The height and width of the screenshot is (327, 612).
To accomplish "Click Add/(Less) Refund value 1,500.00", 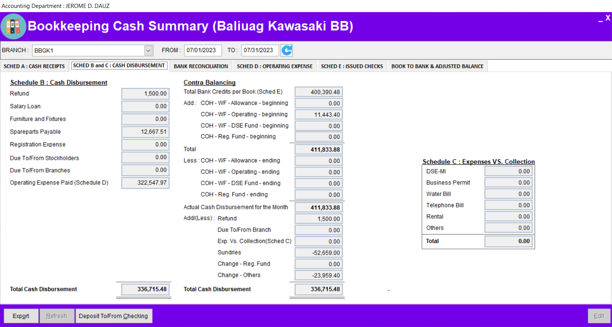I will [x=319, y=219].
